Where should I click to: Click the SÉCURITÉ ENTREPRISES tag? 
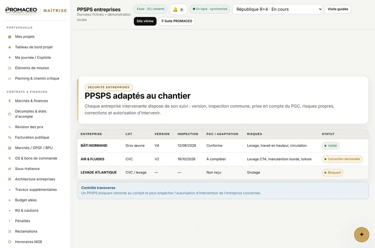click(109, 87)
